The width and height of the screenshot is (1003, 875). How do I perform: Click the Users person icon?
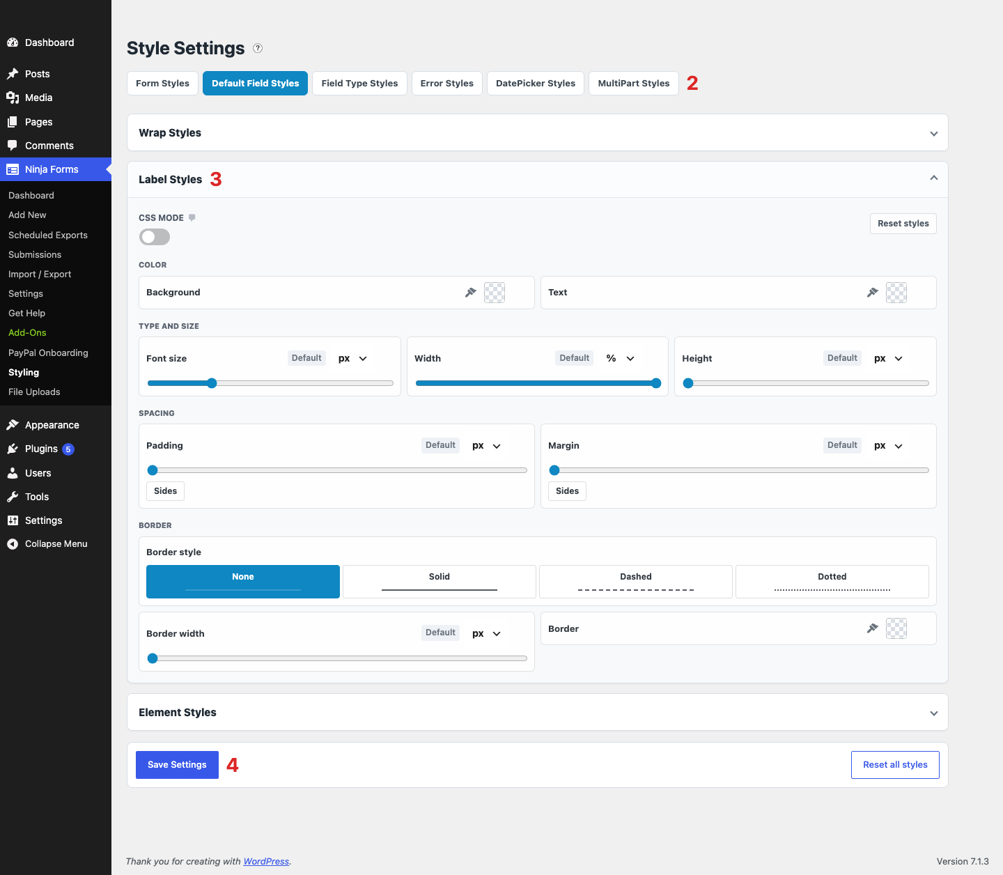click(x=13, y=473)
